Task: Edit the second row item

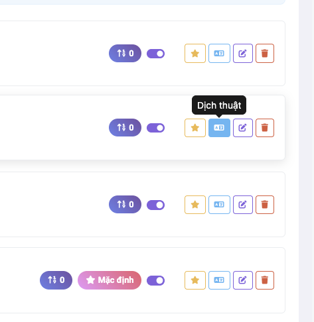Action: (x=243, y=128)
